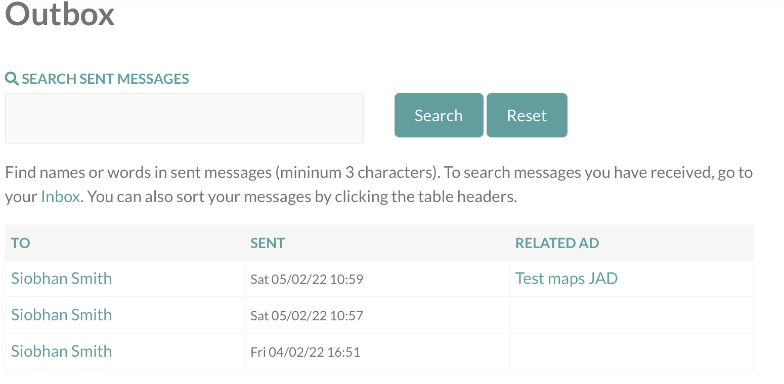Screen dimensions: 784x384
Task: Sort messages by the RELATED AD header
Action: coord(557,243)
